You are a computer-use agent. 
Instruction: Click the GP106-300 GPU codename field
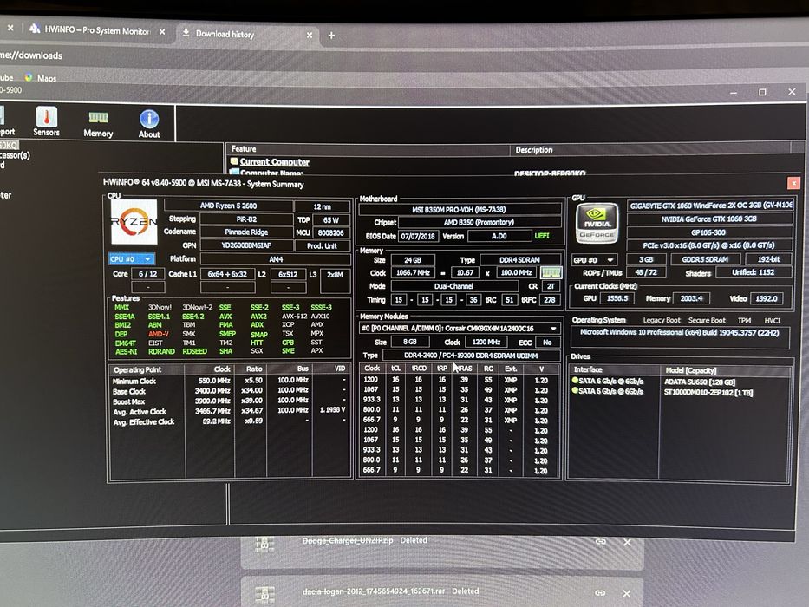click(709, 232)
